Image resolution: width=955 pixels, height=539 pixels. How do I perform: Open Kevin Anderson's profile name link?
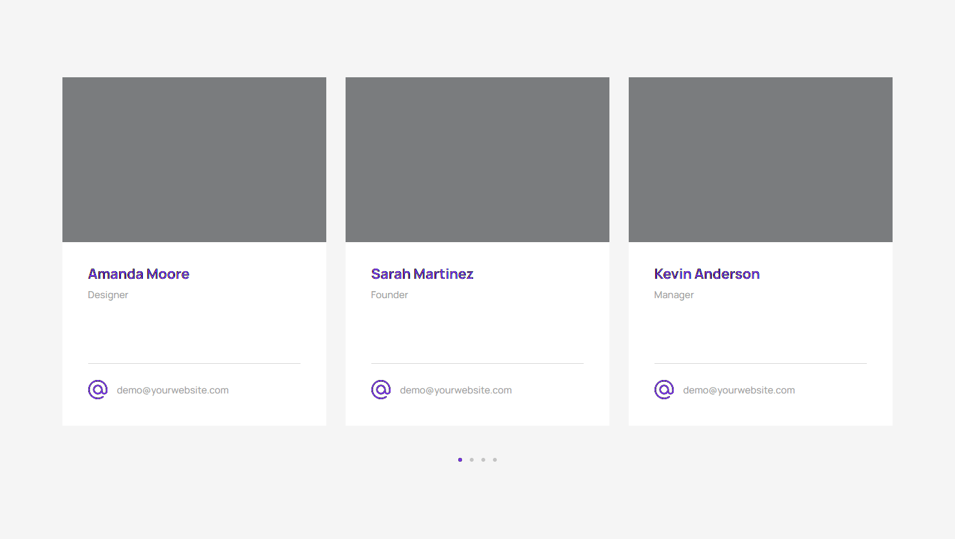(707, 274)
